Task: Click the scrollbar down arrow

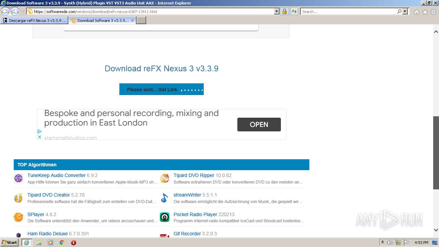Action: [x=436, y=230]
